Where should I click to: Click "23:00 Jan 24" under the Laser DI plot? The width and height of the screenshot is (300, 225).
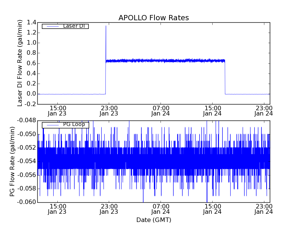264,111
